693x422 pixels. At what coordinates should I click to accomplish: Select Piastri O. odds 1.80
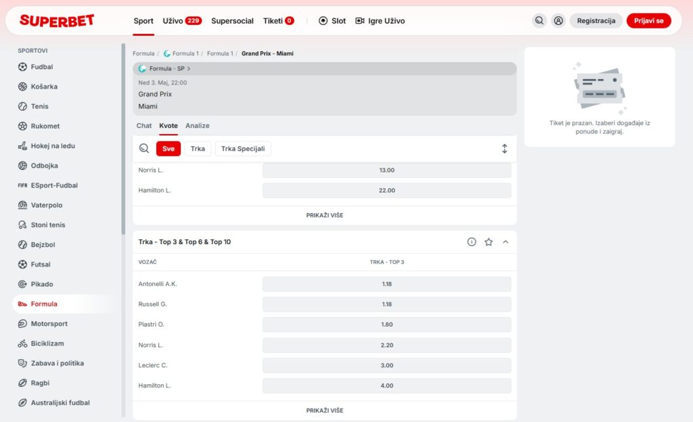[386, 325]
